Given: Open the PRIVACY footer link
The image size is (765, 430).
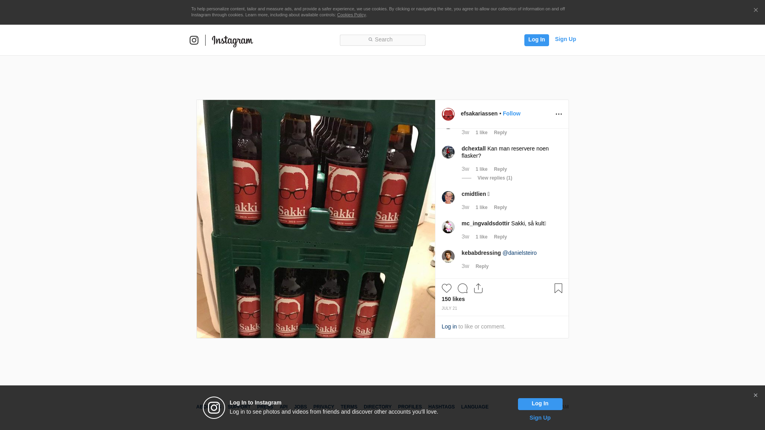Looking at the screenshot, I should point(324,407).
